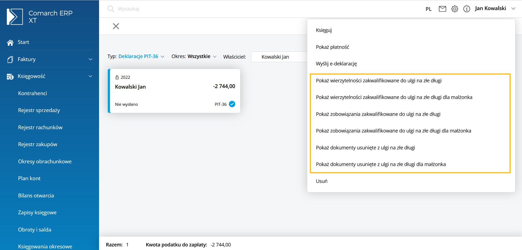Select Księguj from the context menu
This screenshot has width=522, height=250.
[324, 30]
